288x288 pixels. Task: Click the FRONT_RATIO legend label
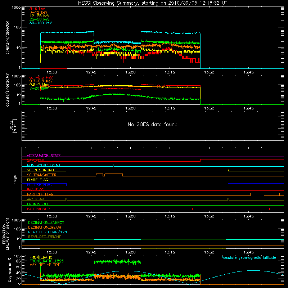(x=41, y=257)
